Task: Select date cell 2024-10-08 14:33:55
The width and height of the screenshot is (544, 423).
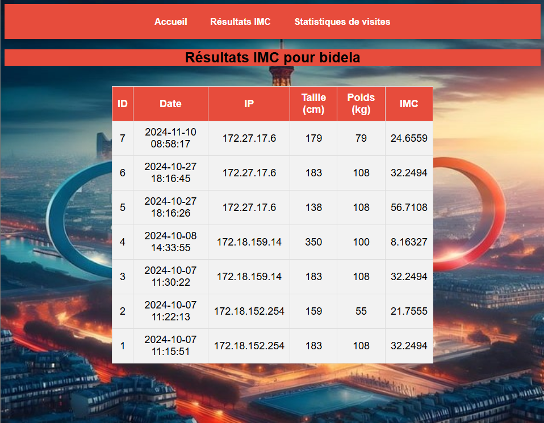Action: tap(170, 242)
